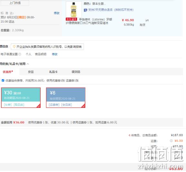Click 修改 link in invoice info row

(x=55, y=54)
